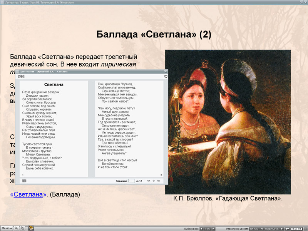Close the main lesson window
Screen dimensions: 308x231
[305, 2]
